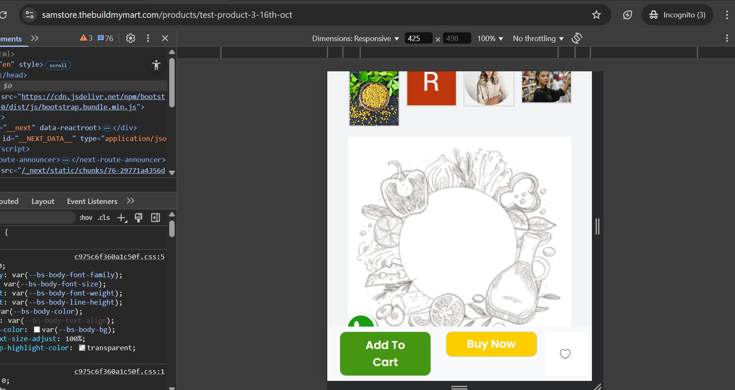
Task: Click the address bar URL
Action: tap(167, 15)
